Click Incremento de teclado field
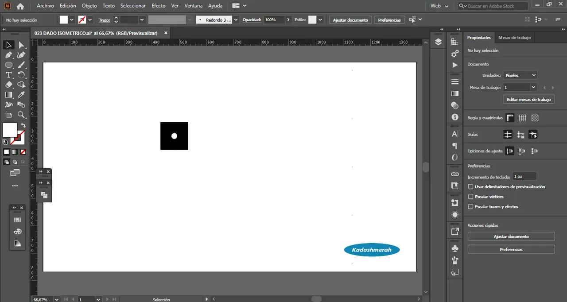This screenshot has height=302, width=567. 524,176
